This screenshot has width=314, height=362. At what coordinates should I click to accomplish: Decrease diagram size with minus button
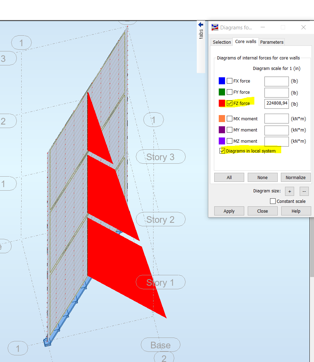pyautogui.click(x=304, y=191)
